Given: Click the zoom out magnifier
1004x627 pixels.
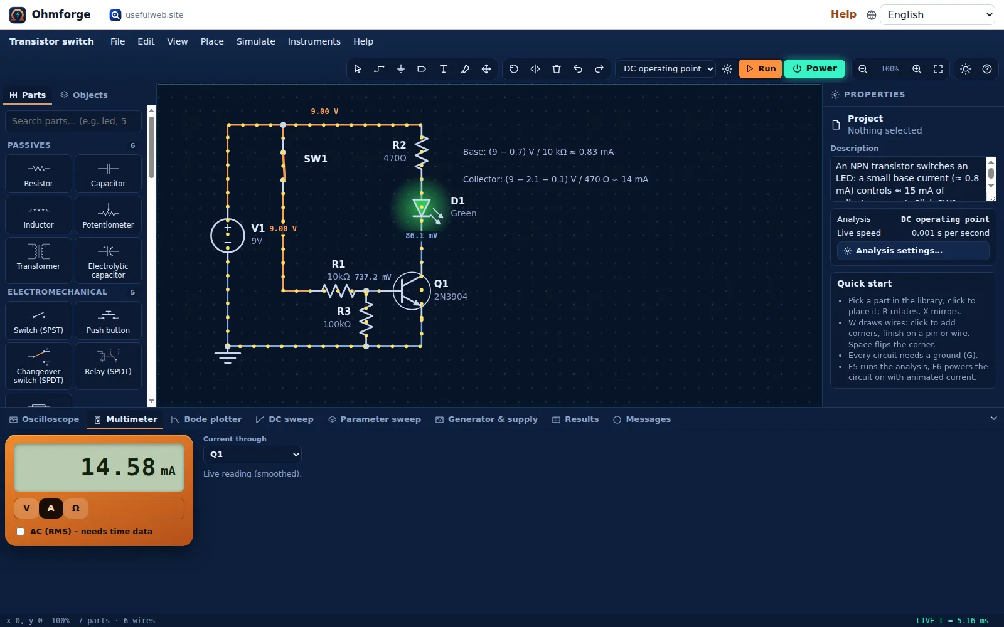Looking at the screenshot, I should [x=863, y=69].
